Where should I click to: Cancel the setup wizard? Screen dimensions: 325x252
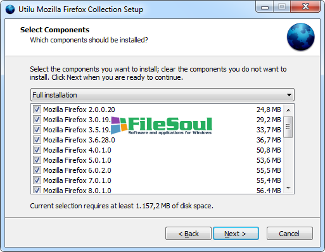click(290, 234)
